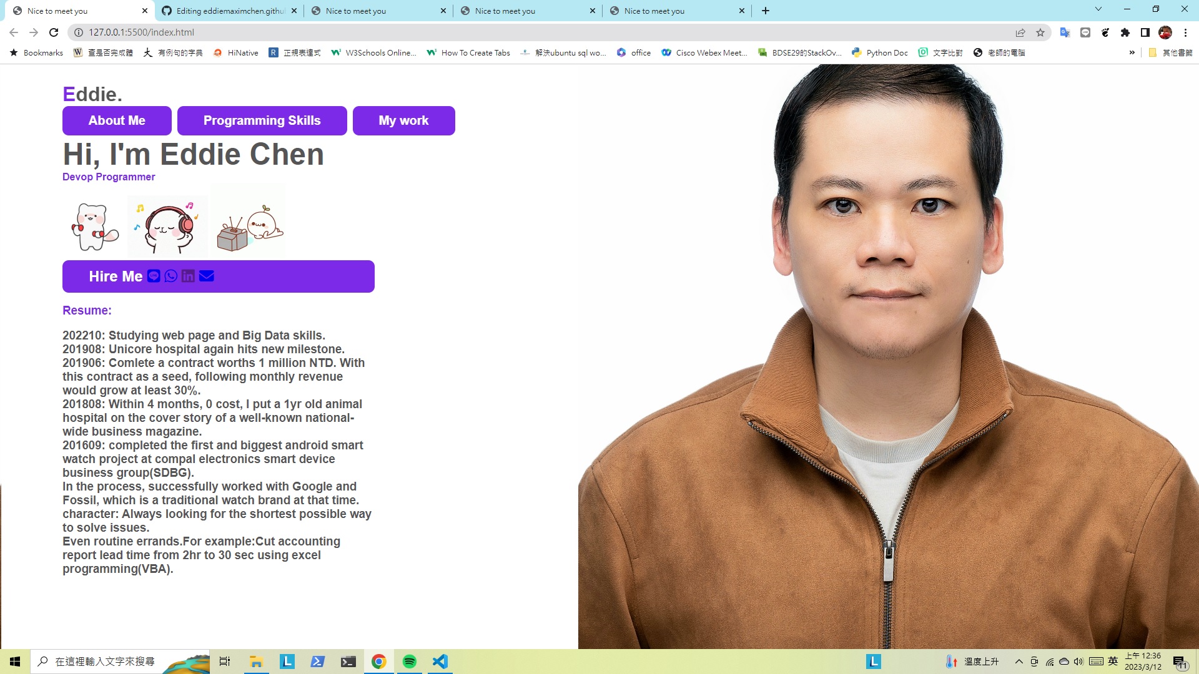Open the Chrome extensions puzzle icon
Screen dimensions: 1199x674
coord(1126,32)
